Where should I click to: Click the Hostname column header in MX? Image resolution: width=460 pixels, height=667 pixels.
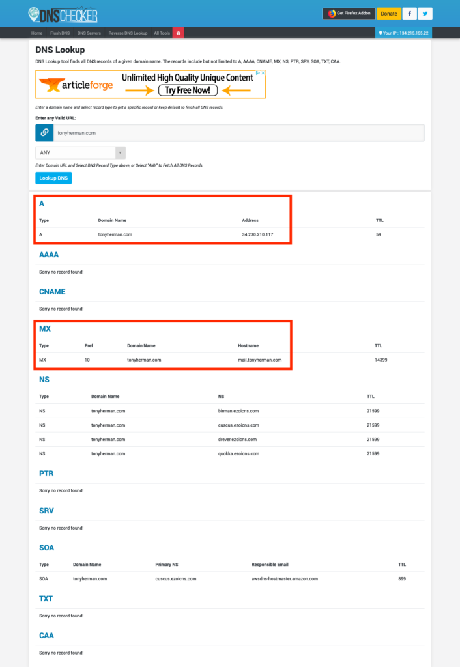[x=248, y=345]
